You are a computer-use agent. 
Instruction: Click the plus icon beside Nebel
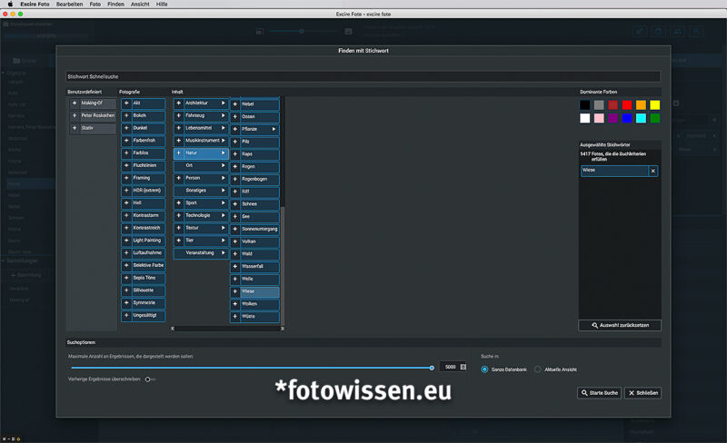235,104
